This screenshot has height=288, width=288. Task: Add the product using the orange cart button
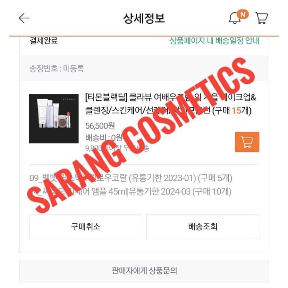coord(247,142)
